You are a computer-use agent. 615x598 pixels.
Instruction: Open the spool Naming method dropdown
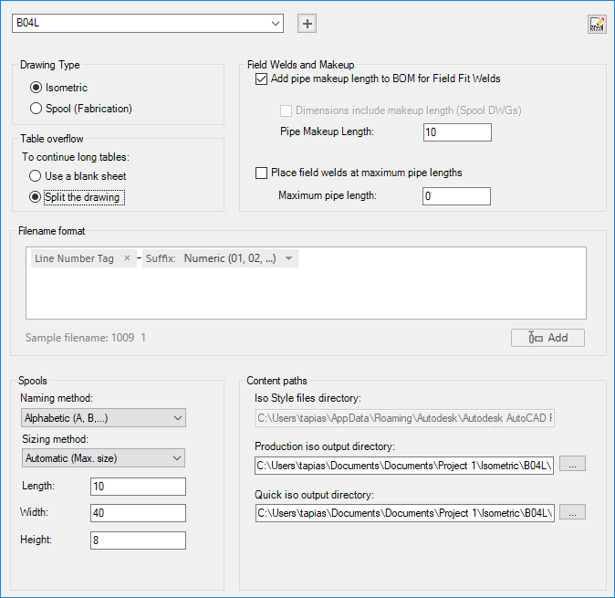(103, 418)
